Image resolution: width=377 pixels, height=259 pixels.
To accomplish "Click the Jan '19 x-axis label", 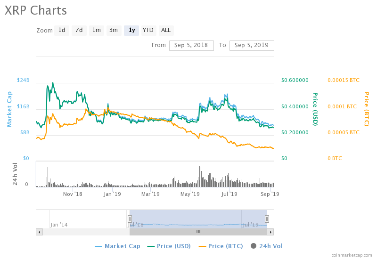I will pos(112,194).
